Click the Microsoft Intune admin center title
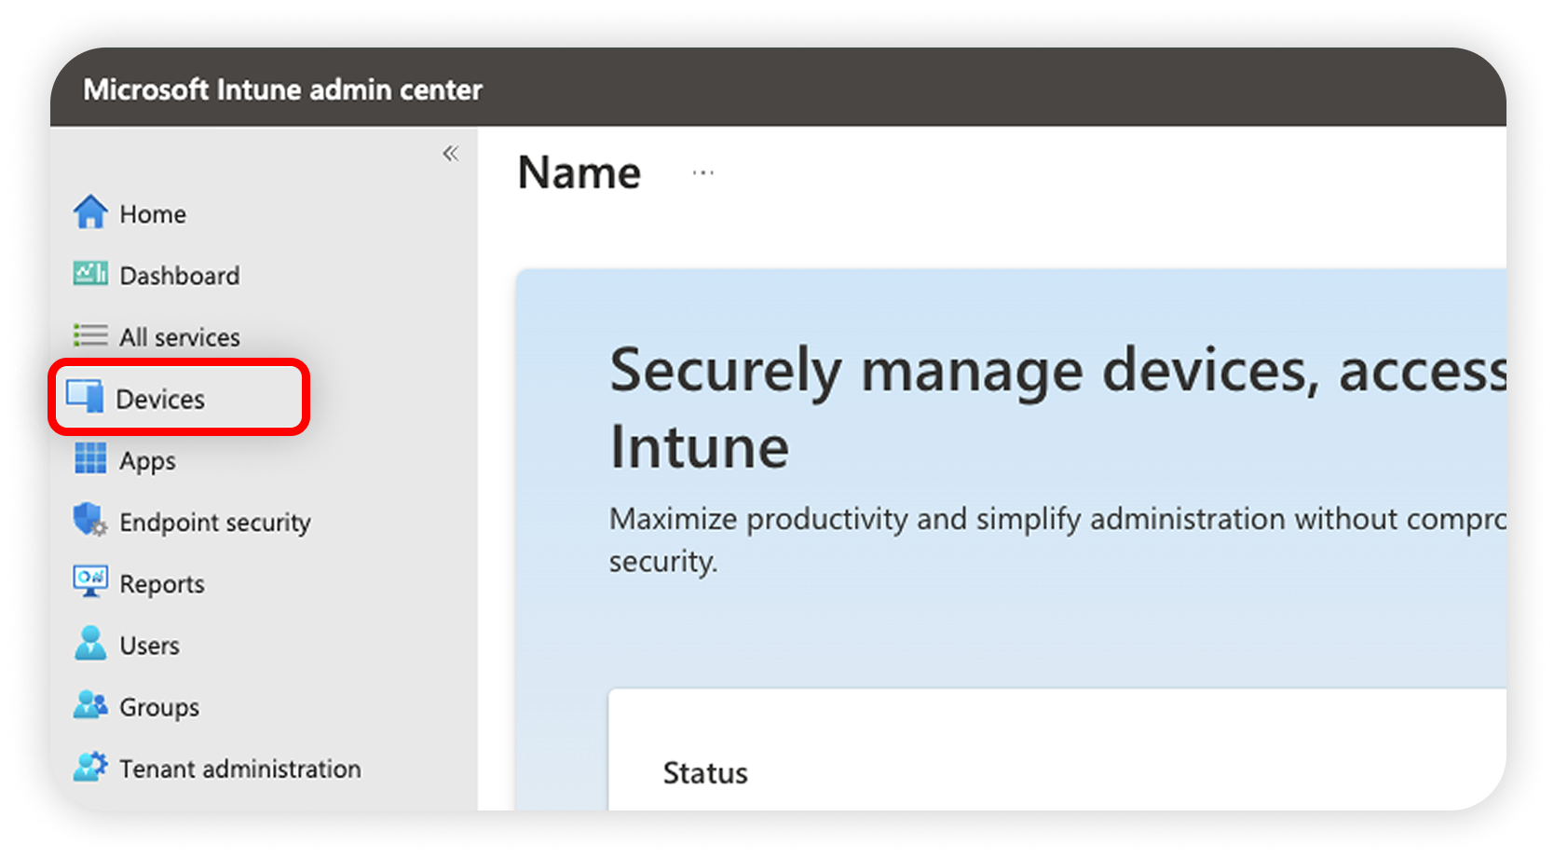This screenshot has height=858, width=1554. coord(283,89)
